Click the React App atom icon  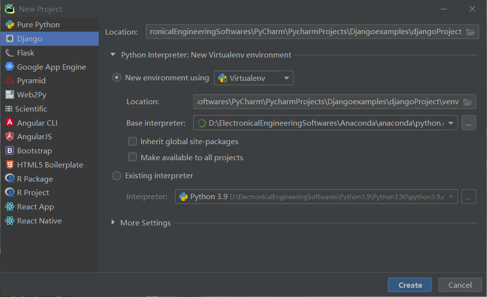point(10,206)
